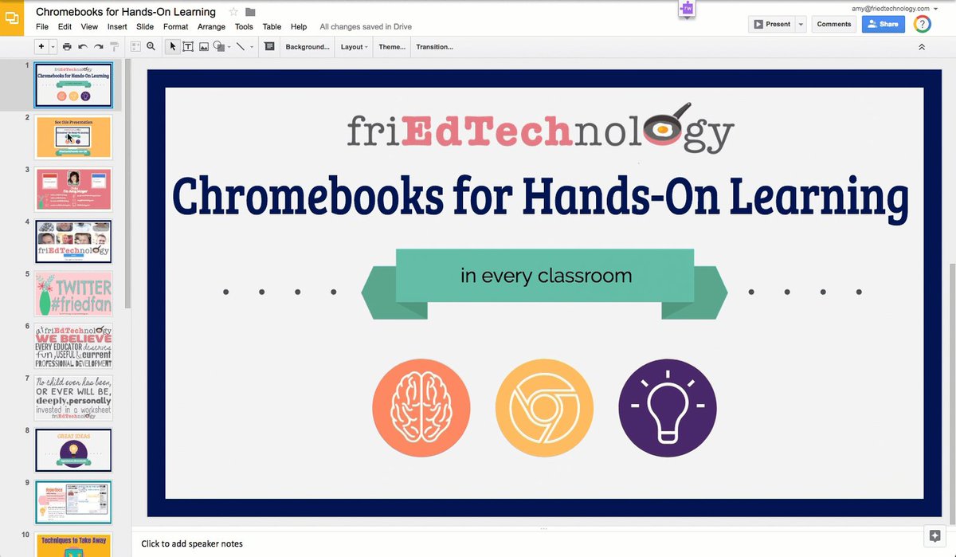
Task: Select the Text box tool
Action: coord(188,47)
